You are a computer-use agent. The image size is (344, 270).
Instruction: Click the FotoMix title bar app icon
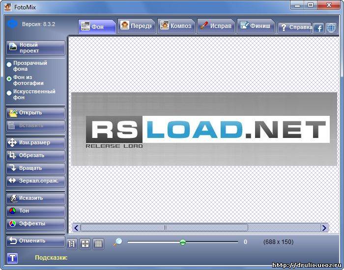point(7,7)
